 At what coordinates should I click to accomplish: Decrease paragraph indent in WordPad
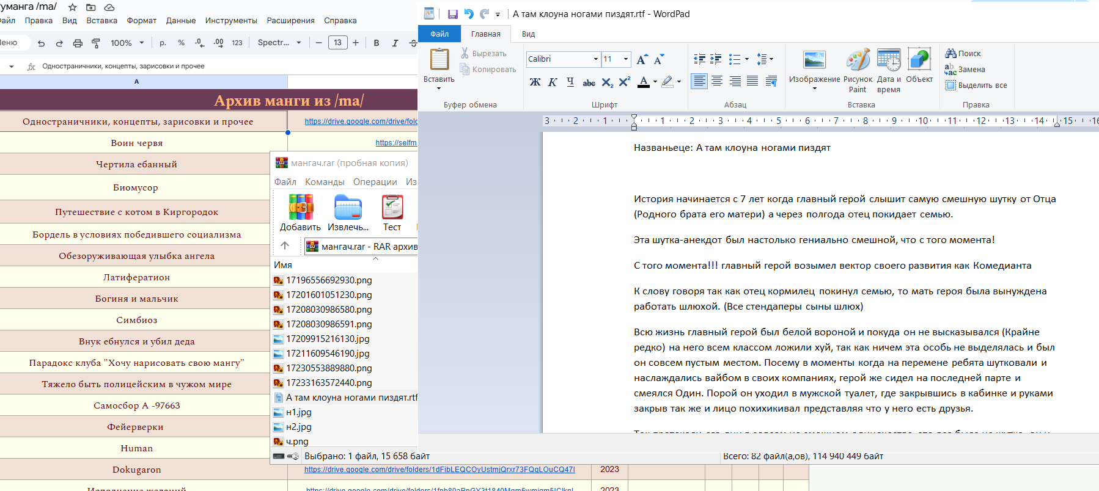700,59
